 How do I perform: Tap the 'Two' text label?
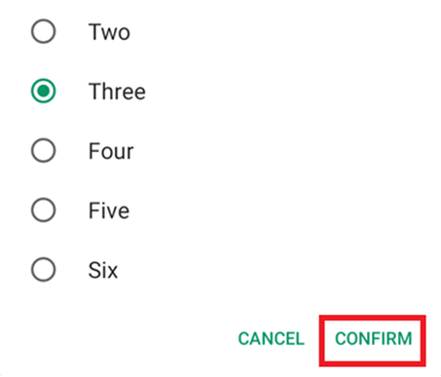point(109,32)
